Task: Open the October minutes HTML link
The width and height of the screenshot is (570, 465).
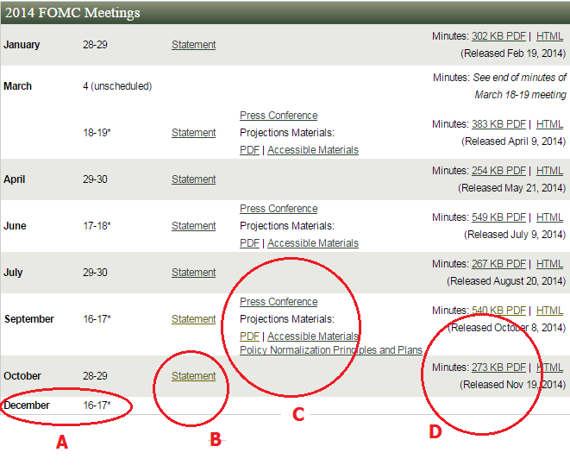Action: (x=549, y=368)
